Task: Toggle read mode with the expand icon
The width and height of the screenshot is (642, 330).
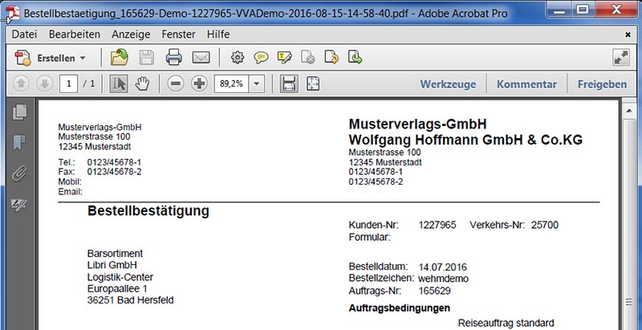Action: click(x=620, y=58)
